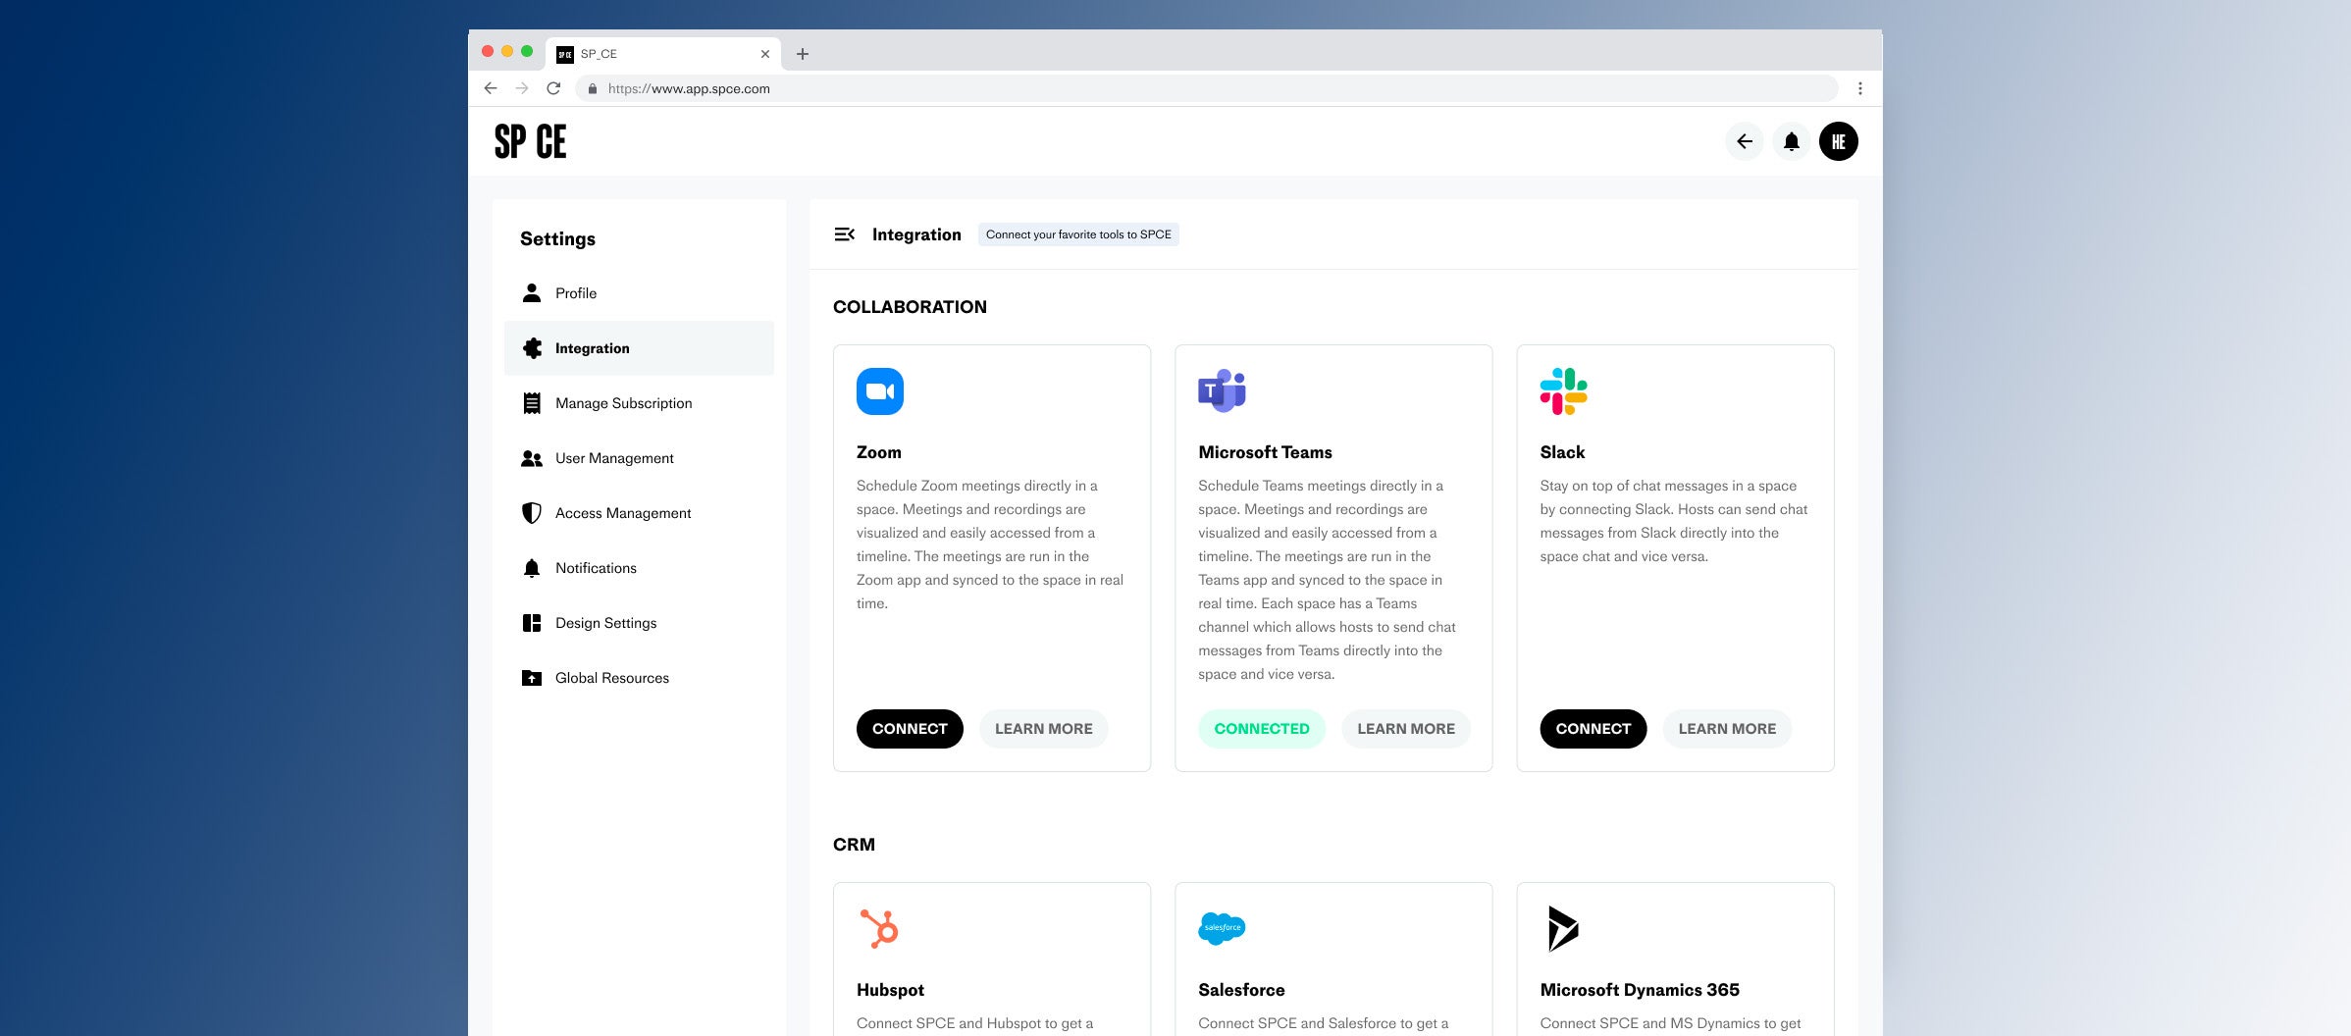Click the Salesforce cloud logo

[1222, 928]
